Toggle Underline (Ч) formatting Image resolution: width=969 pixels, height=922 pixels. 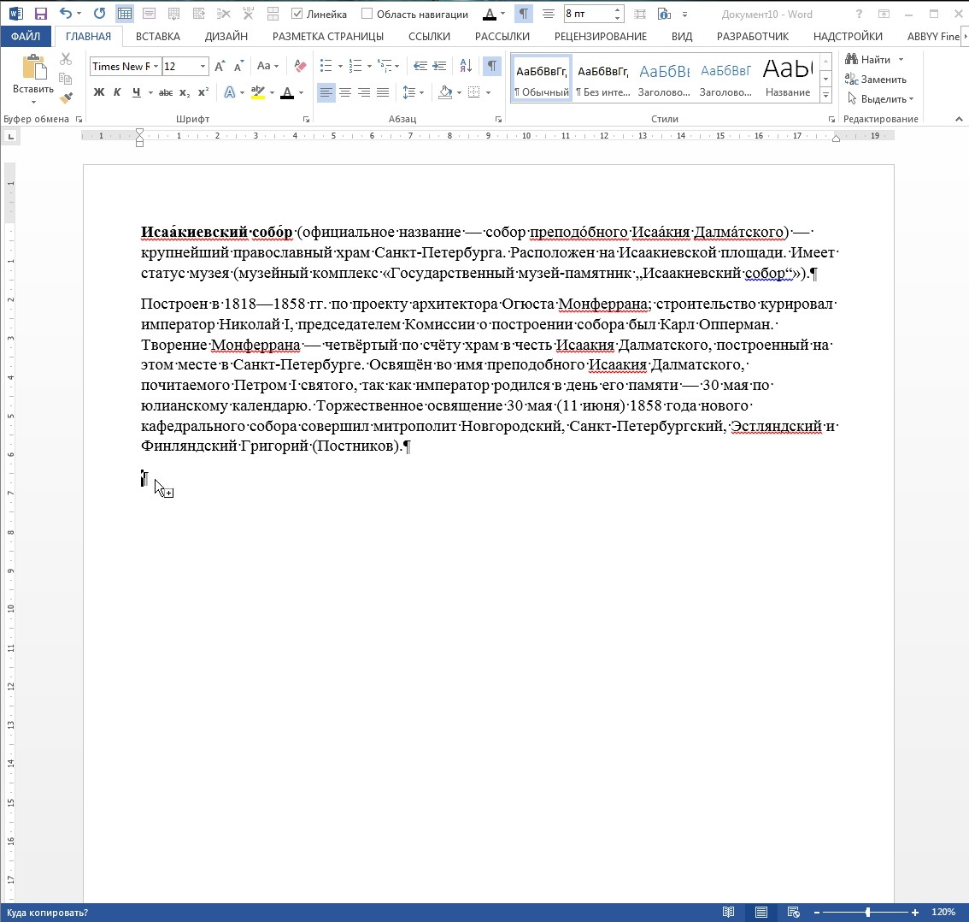pos(136,92)
